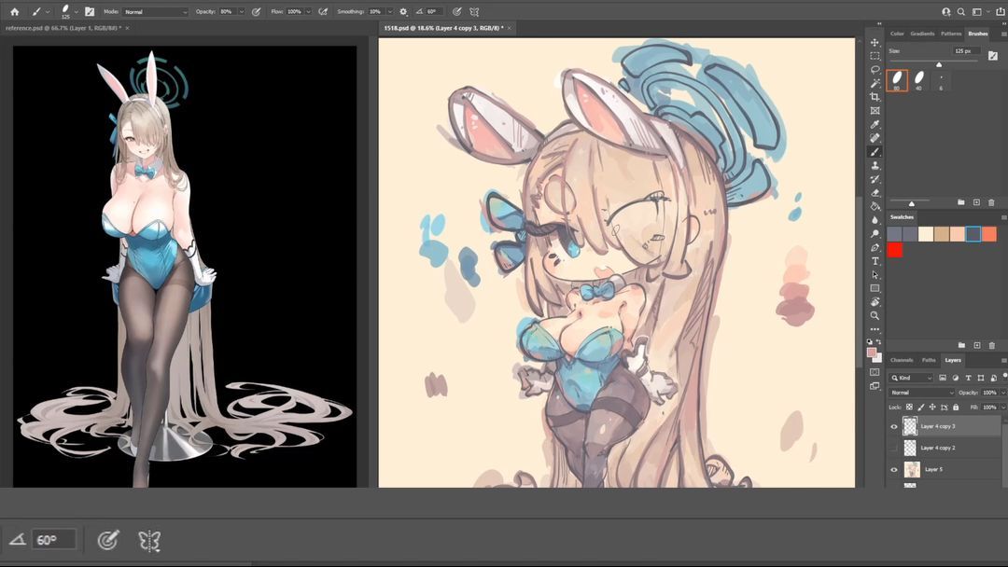Switch to the Channels tab
This screenshot has height=567, width=1008.
point(902,360)
